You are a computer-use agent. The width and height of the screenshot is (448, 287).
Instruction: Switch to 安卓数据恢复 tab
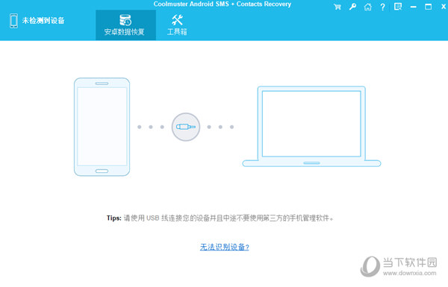tap(125, 25)
